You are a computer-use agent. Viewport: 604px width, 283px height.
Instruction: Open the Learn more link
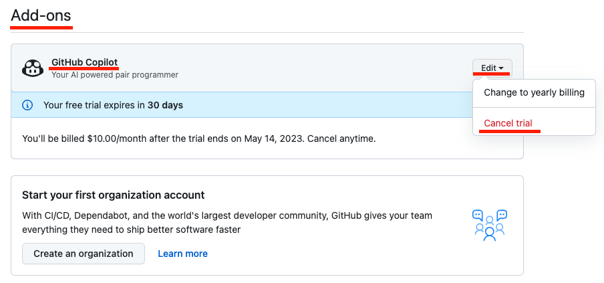[182, 254]
